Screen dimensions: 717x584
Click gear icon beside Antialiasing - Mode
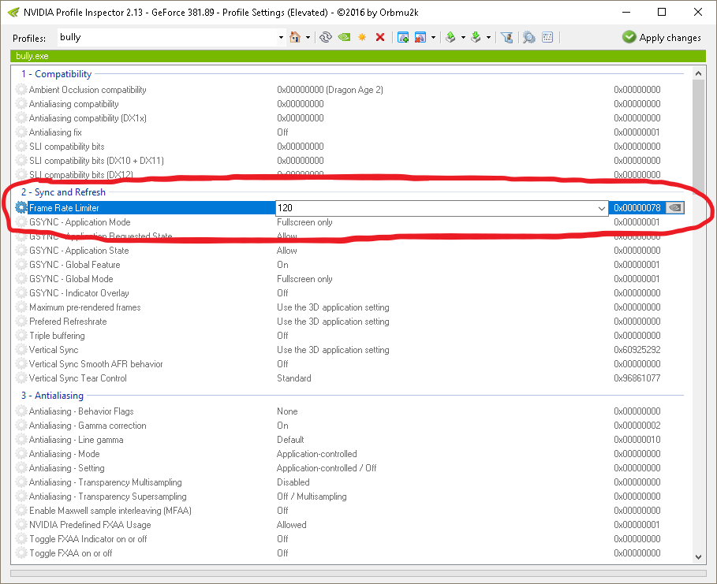tap(21, 454)
